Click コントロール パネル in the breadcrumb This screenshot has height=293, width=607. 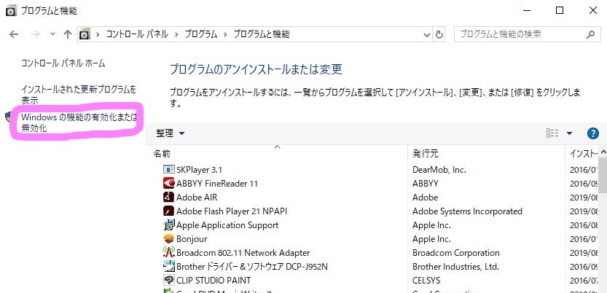pos(137,34)
